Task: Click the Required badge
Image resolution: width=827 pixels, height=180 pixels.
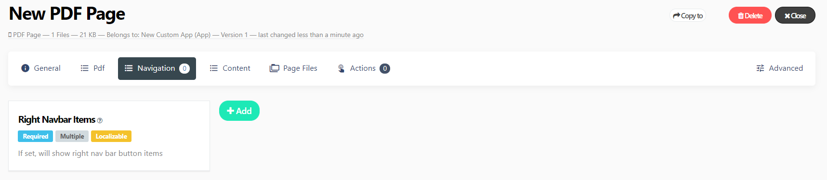Action: 36,136
